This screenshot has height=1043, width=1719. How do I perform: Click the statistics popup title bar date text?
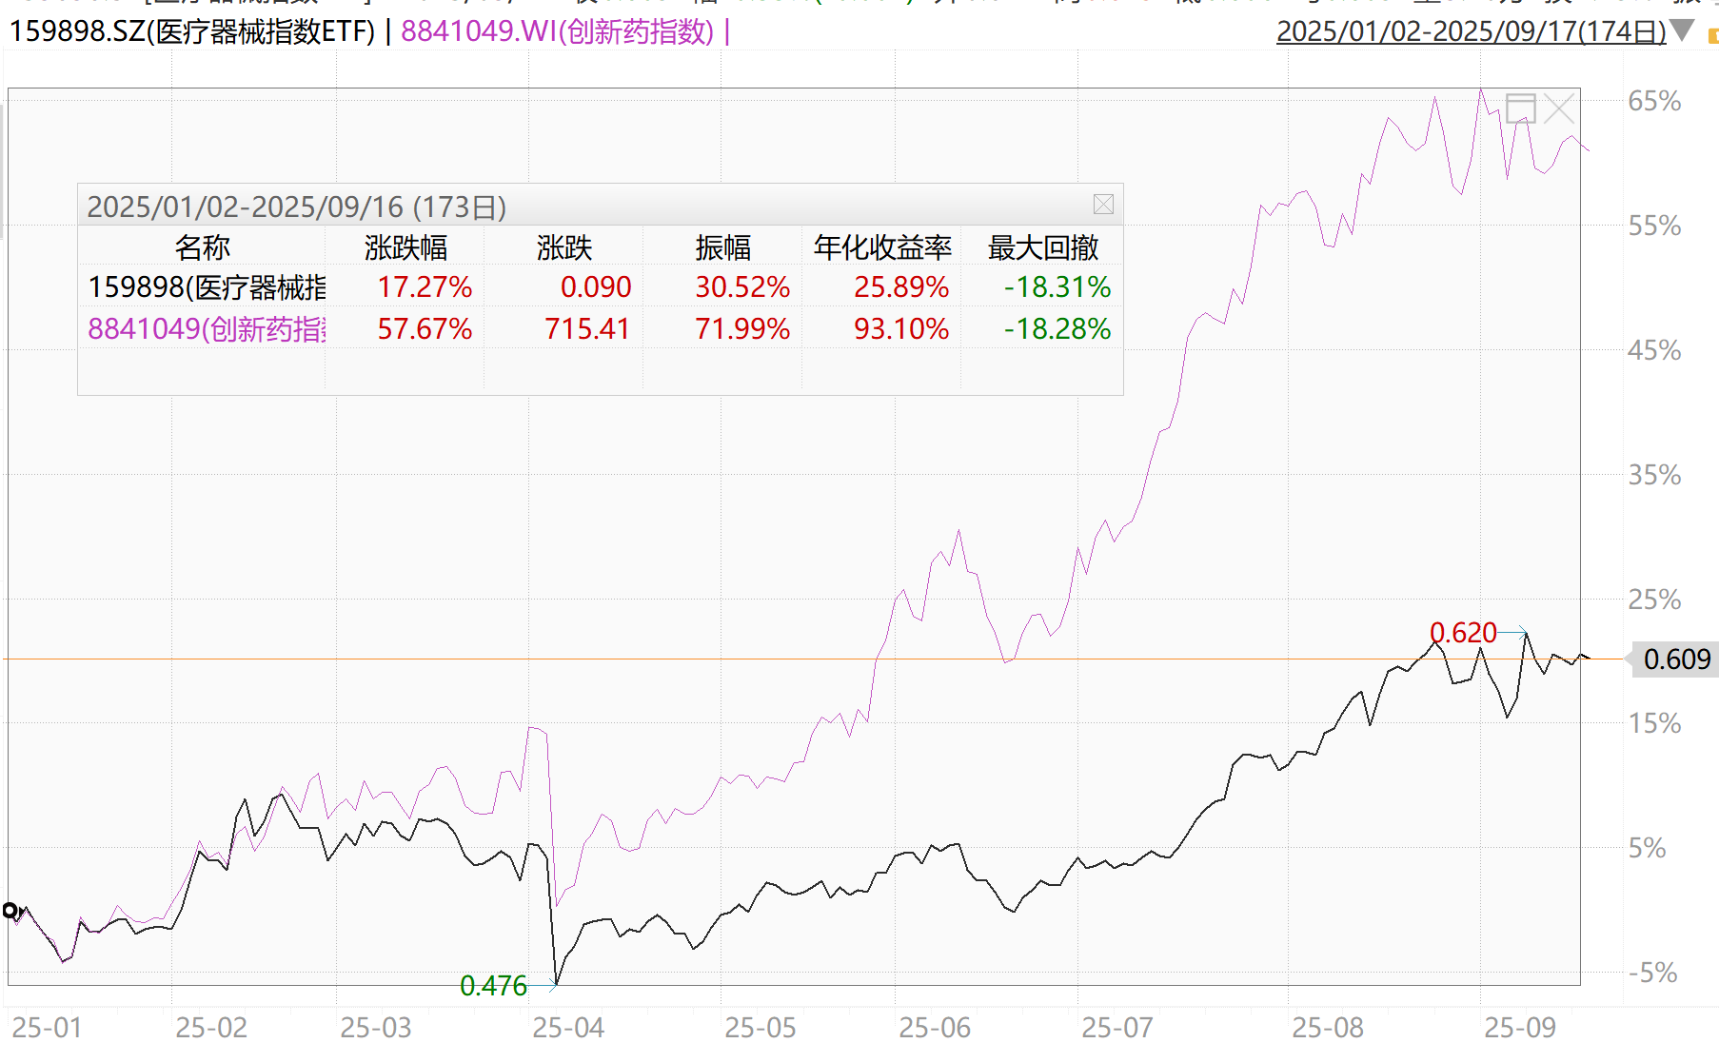296,207
